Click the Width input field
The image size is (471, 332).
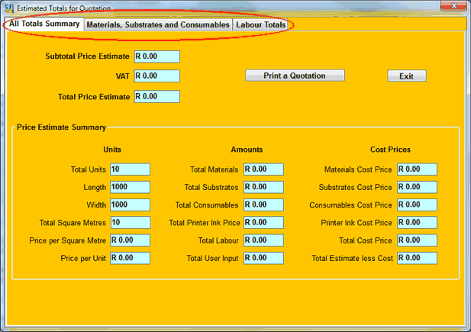click(130, 205)
